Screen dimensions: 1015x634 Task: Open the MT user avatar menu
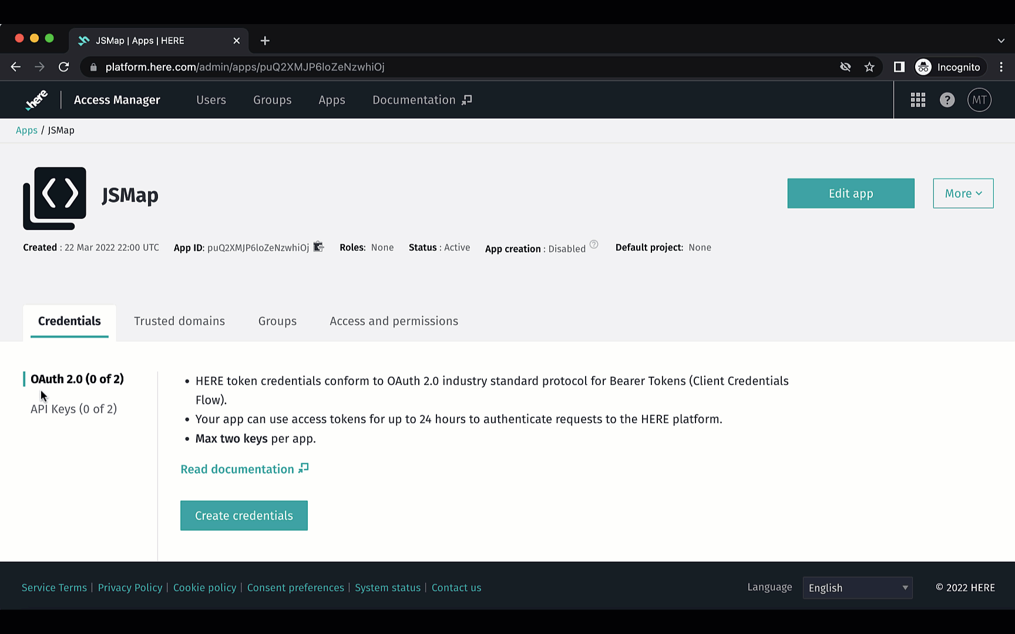(979, 100)
